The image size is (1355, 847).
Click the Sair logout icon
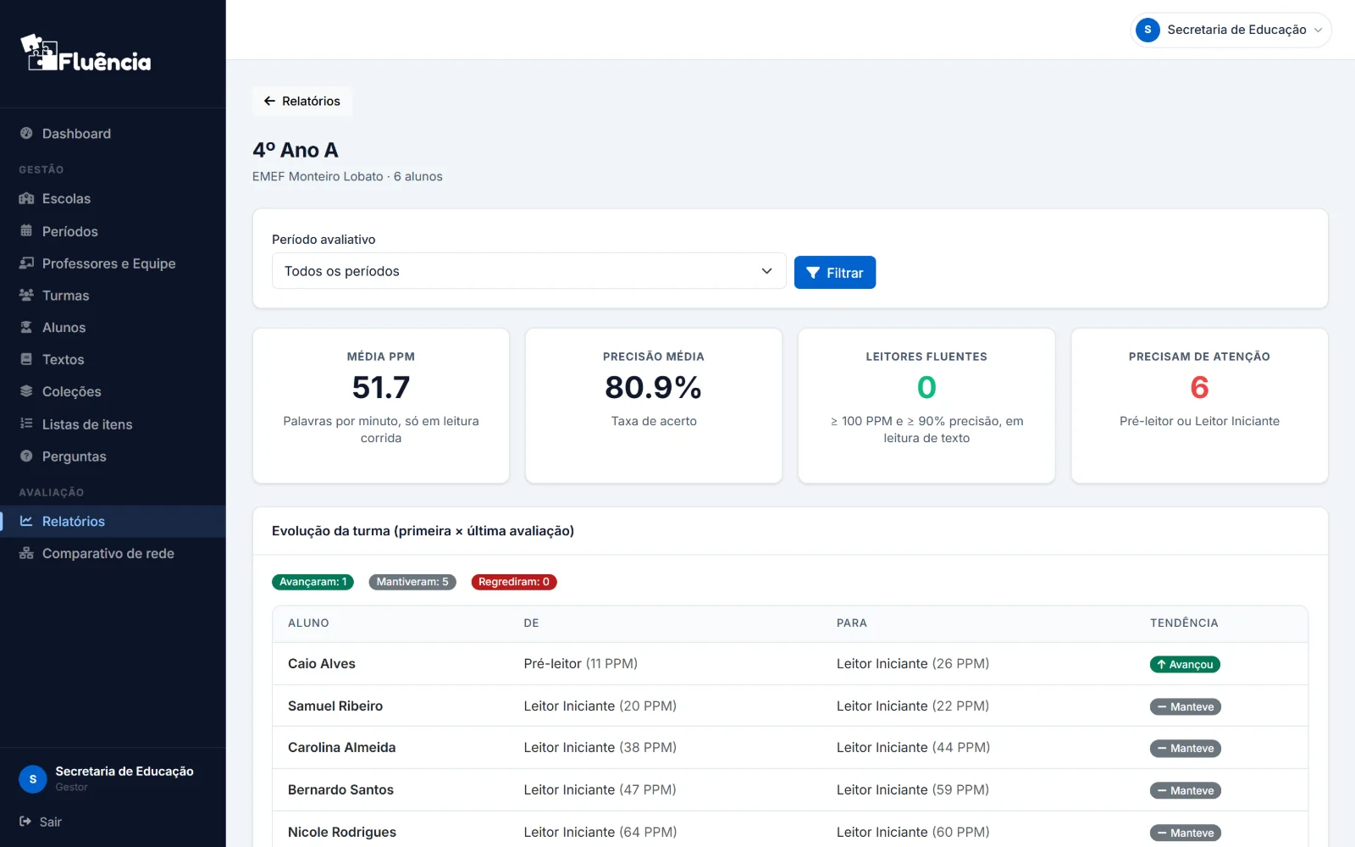coord(25,822)
